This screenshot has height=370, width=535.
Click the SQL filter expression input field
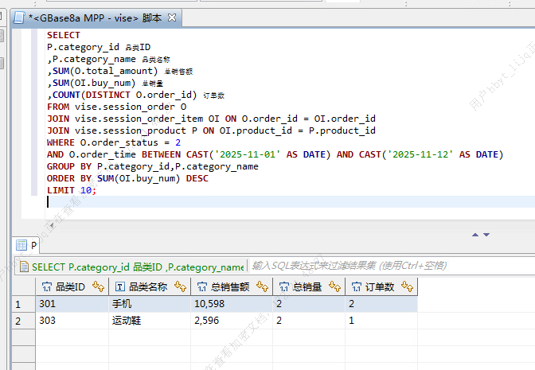[x=392, y=266]
